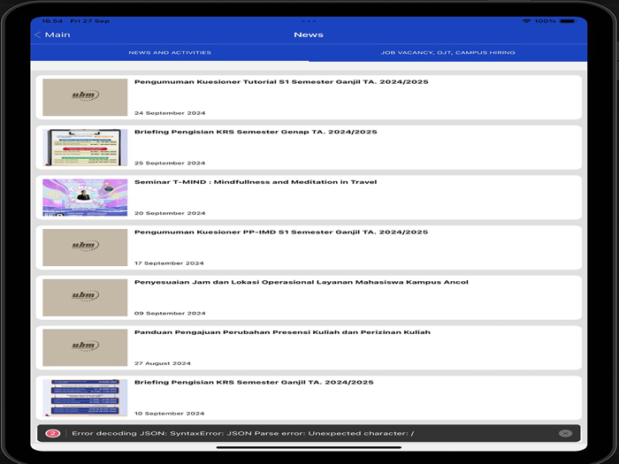This screenshot has width=619, height=464.
Task: Click ubm thumbnail of Kuesioner Tutorial news
Action: pos(85,97)
